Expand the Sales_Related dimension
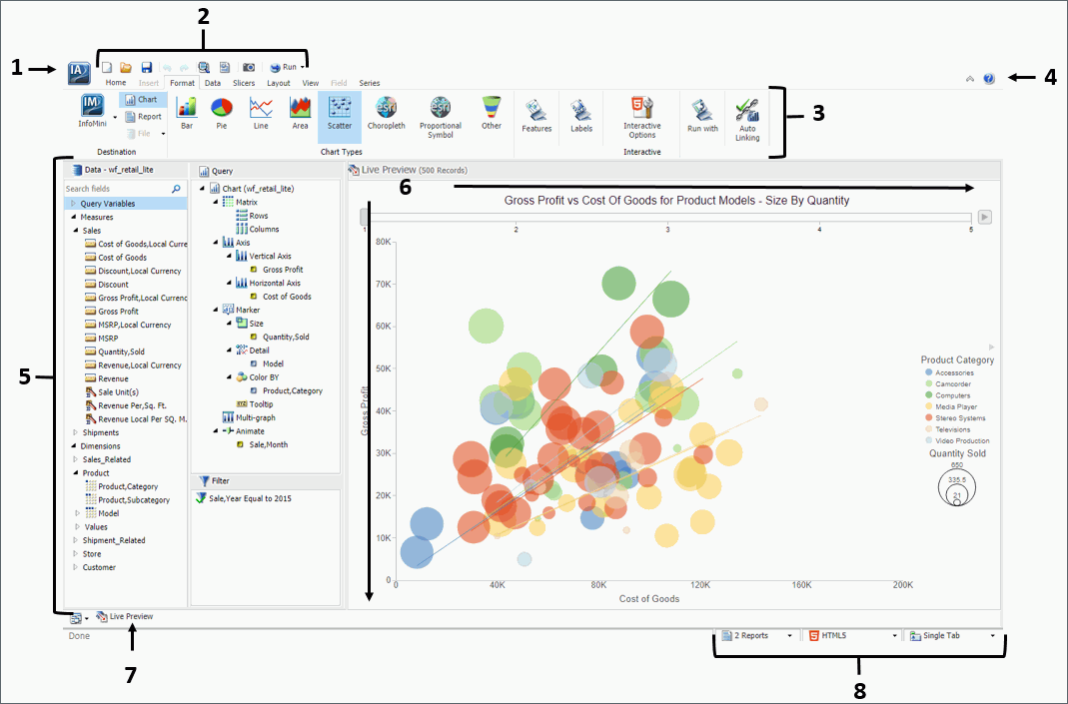Viewport: 1068px width, 704px height. [76, 459]
